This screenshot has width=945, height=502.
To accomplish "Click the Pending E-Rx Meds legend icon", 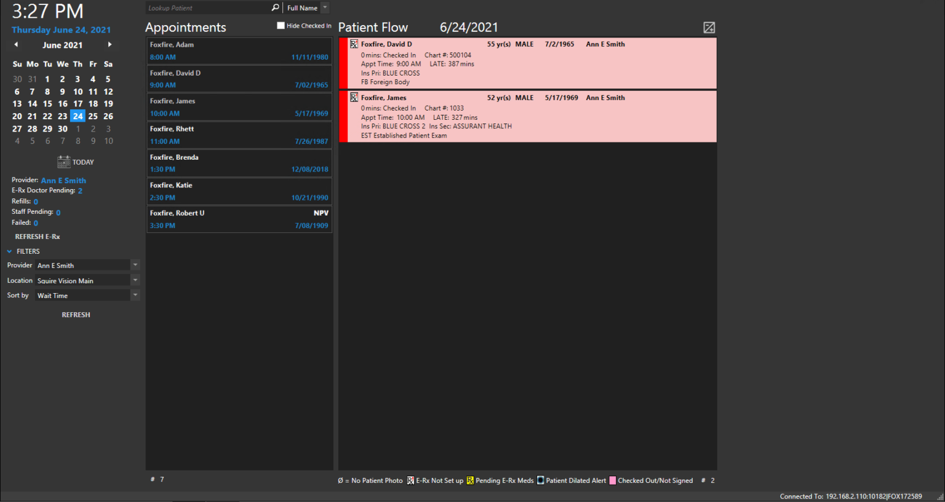I will pyautogui.click(x=470, y=480).
